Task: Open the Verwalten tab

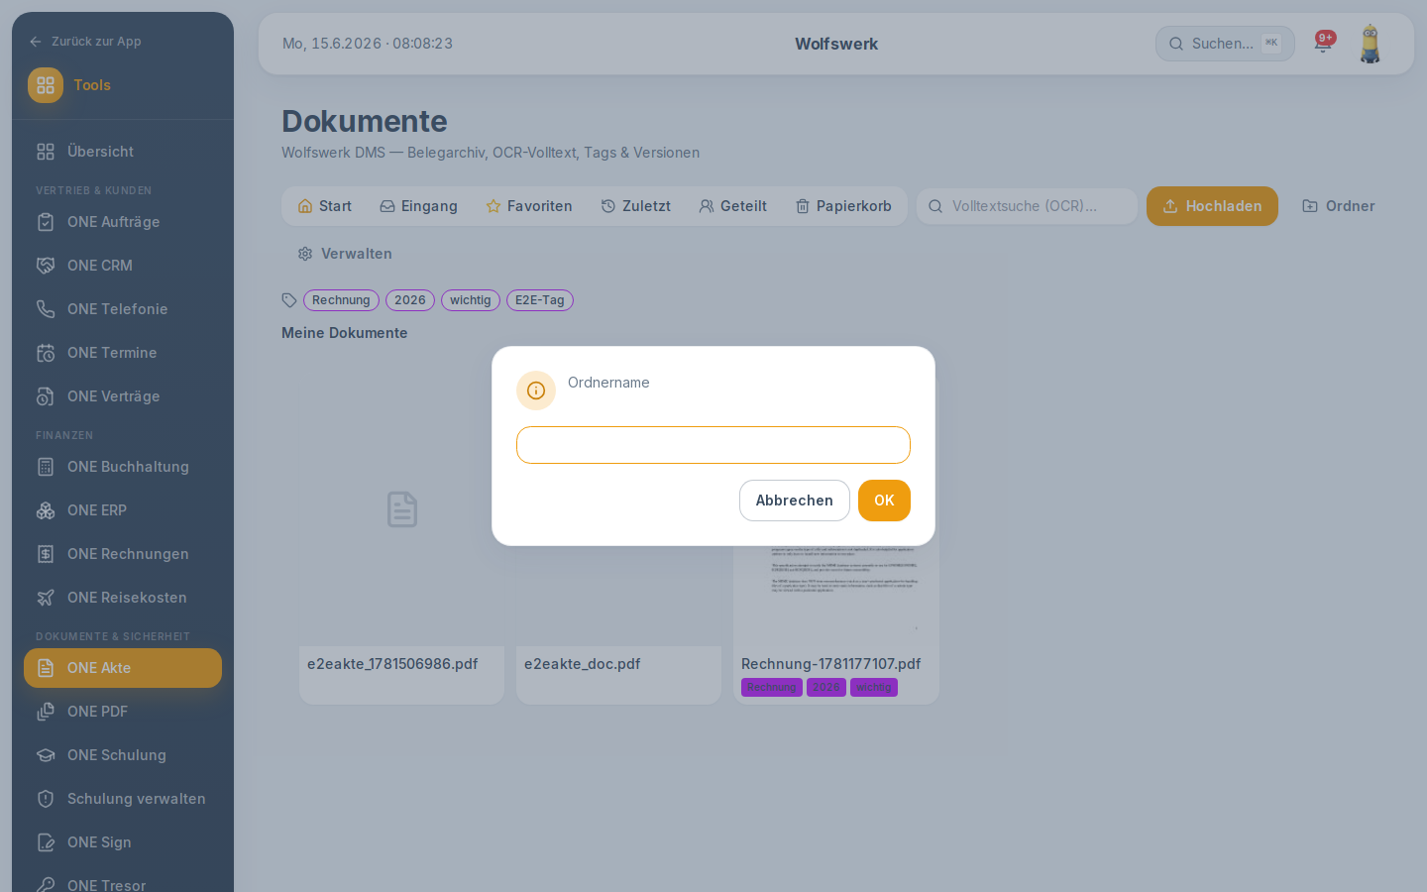Action: pyautogui.click(x=345, y=254)
